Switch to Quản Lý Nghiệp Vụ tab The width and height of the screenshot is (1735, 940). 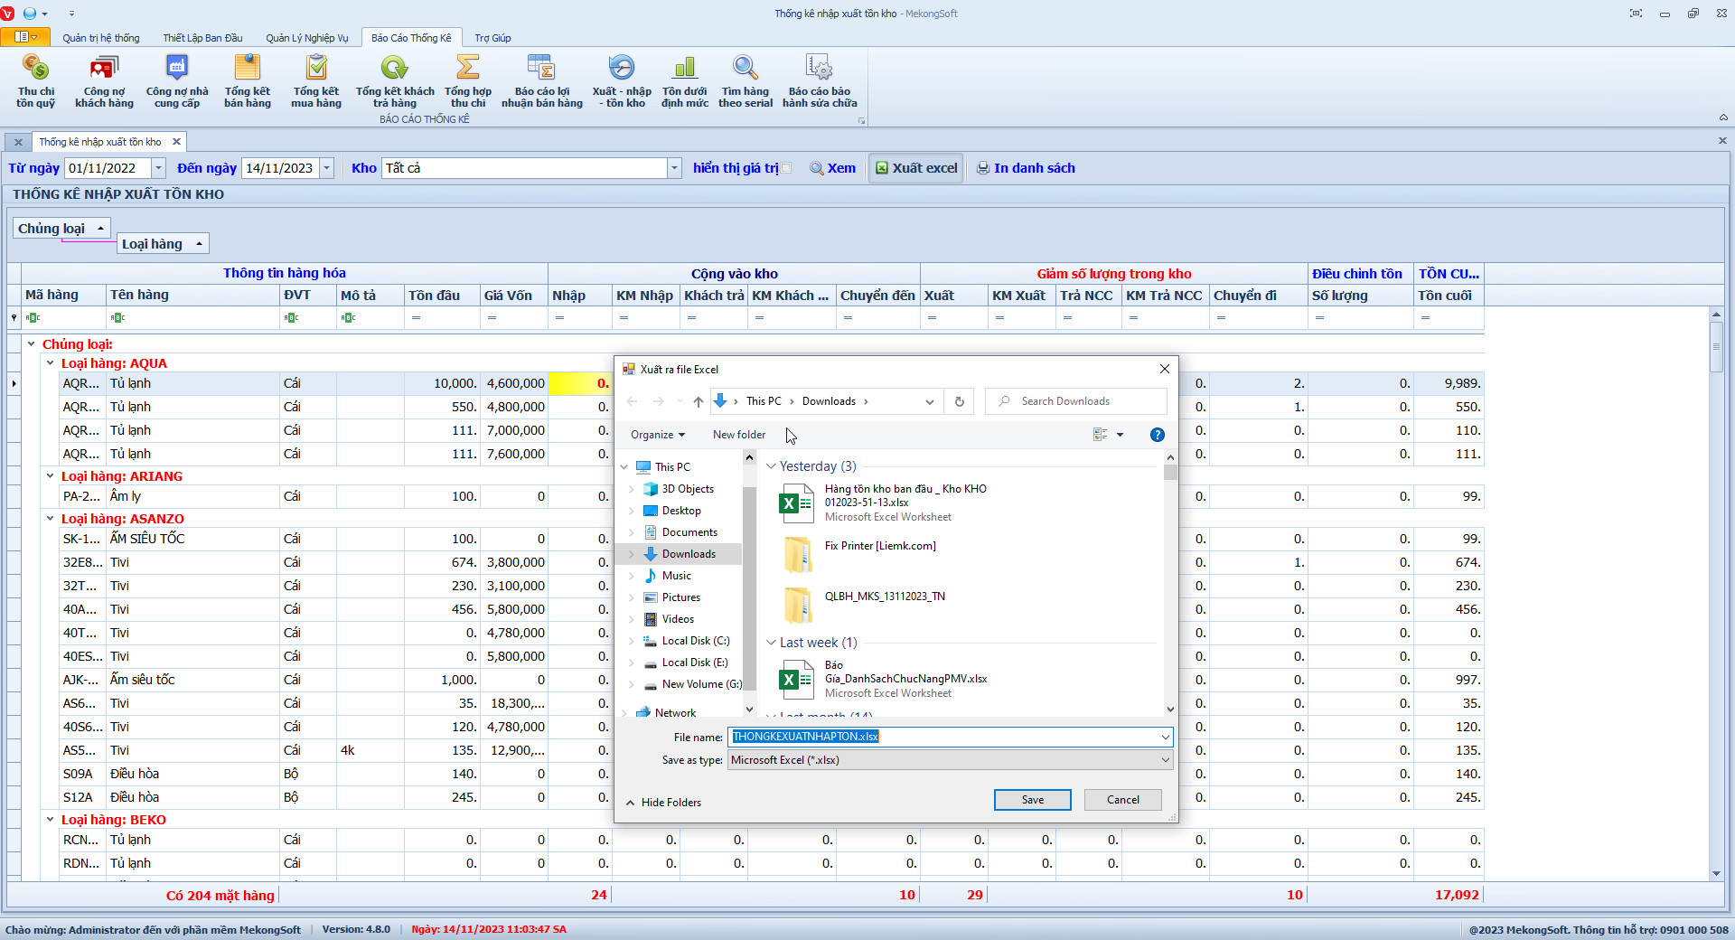pyautogui.click(x=306, y=38)
